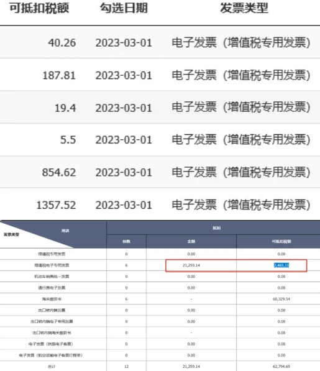Viewport: 320px width, 371px height.
Task: Click the 份数 column header
Action: coord(126,242)
